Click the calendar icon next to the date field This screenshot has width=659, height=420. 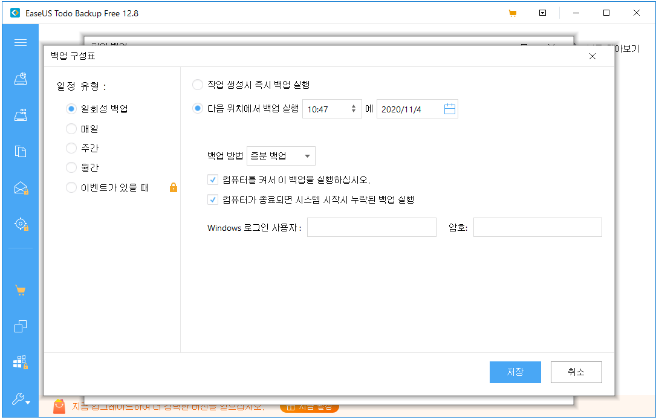click(450, 108)
